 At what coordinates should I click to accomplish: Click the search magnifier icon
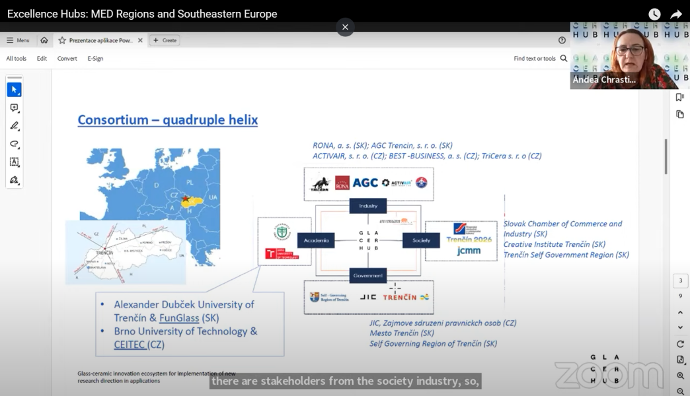click(564, 59)
